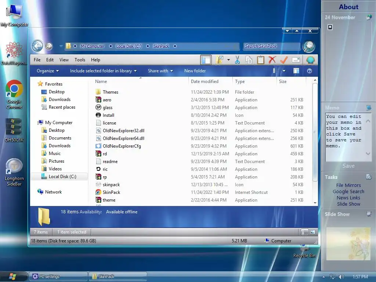Click the Rename toolbar icon
This screenshot has height=282, width=376.
(296, 60)
